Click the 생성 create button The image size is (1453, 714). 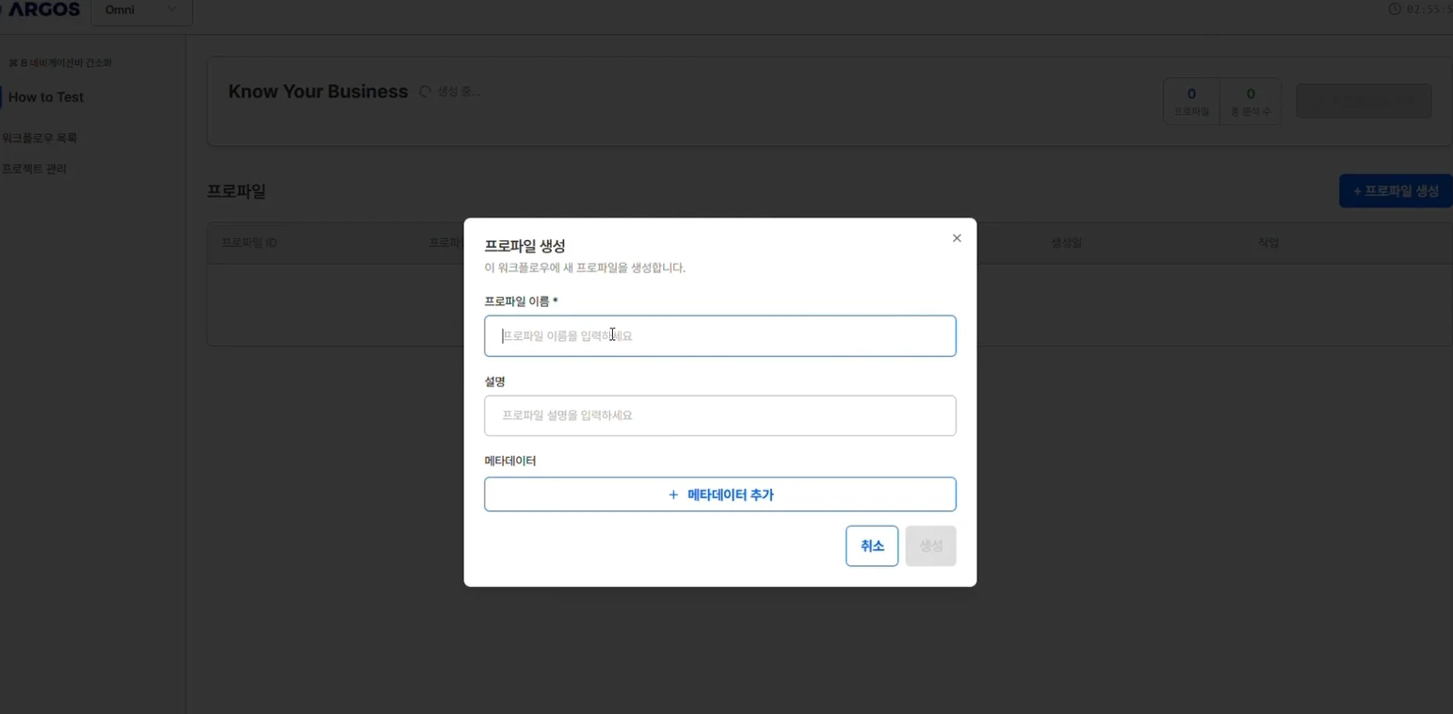pyautogui.click(x=930, y=546)
